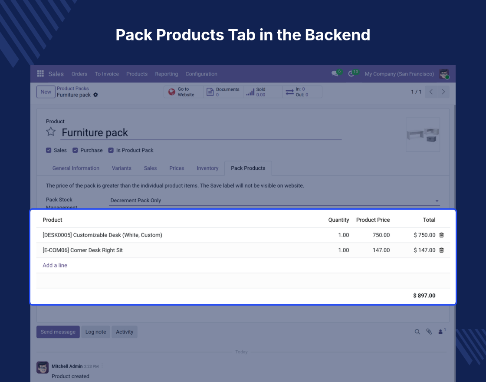The width and height of the screenshot is (486, 382).
Task: Open the Pack Stock Management dropdown
Action: tap(274, 201)
